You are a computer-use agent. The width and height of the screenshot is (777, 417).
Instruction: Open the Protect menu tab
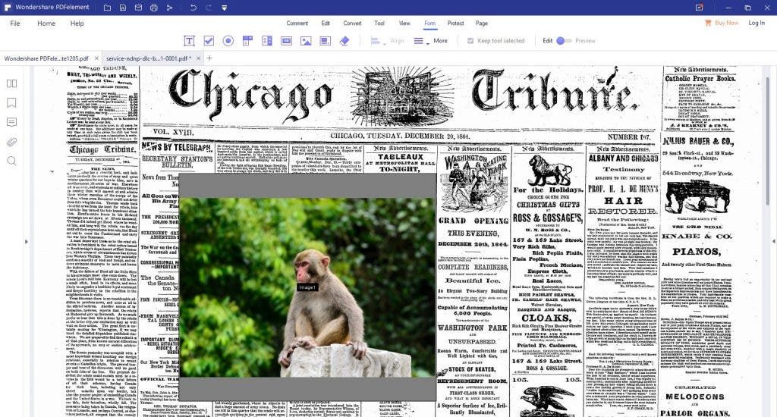[x=455, y=24]
